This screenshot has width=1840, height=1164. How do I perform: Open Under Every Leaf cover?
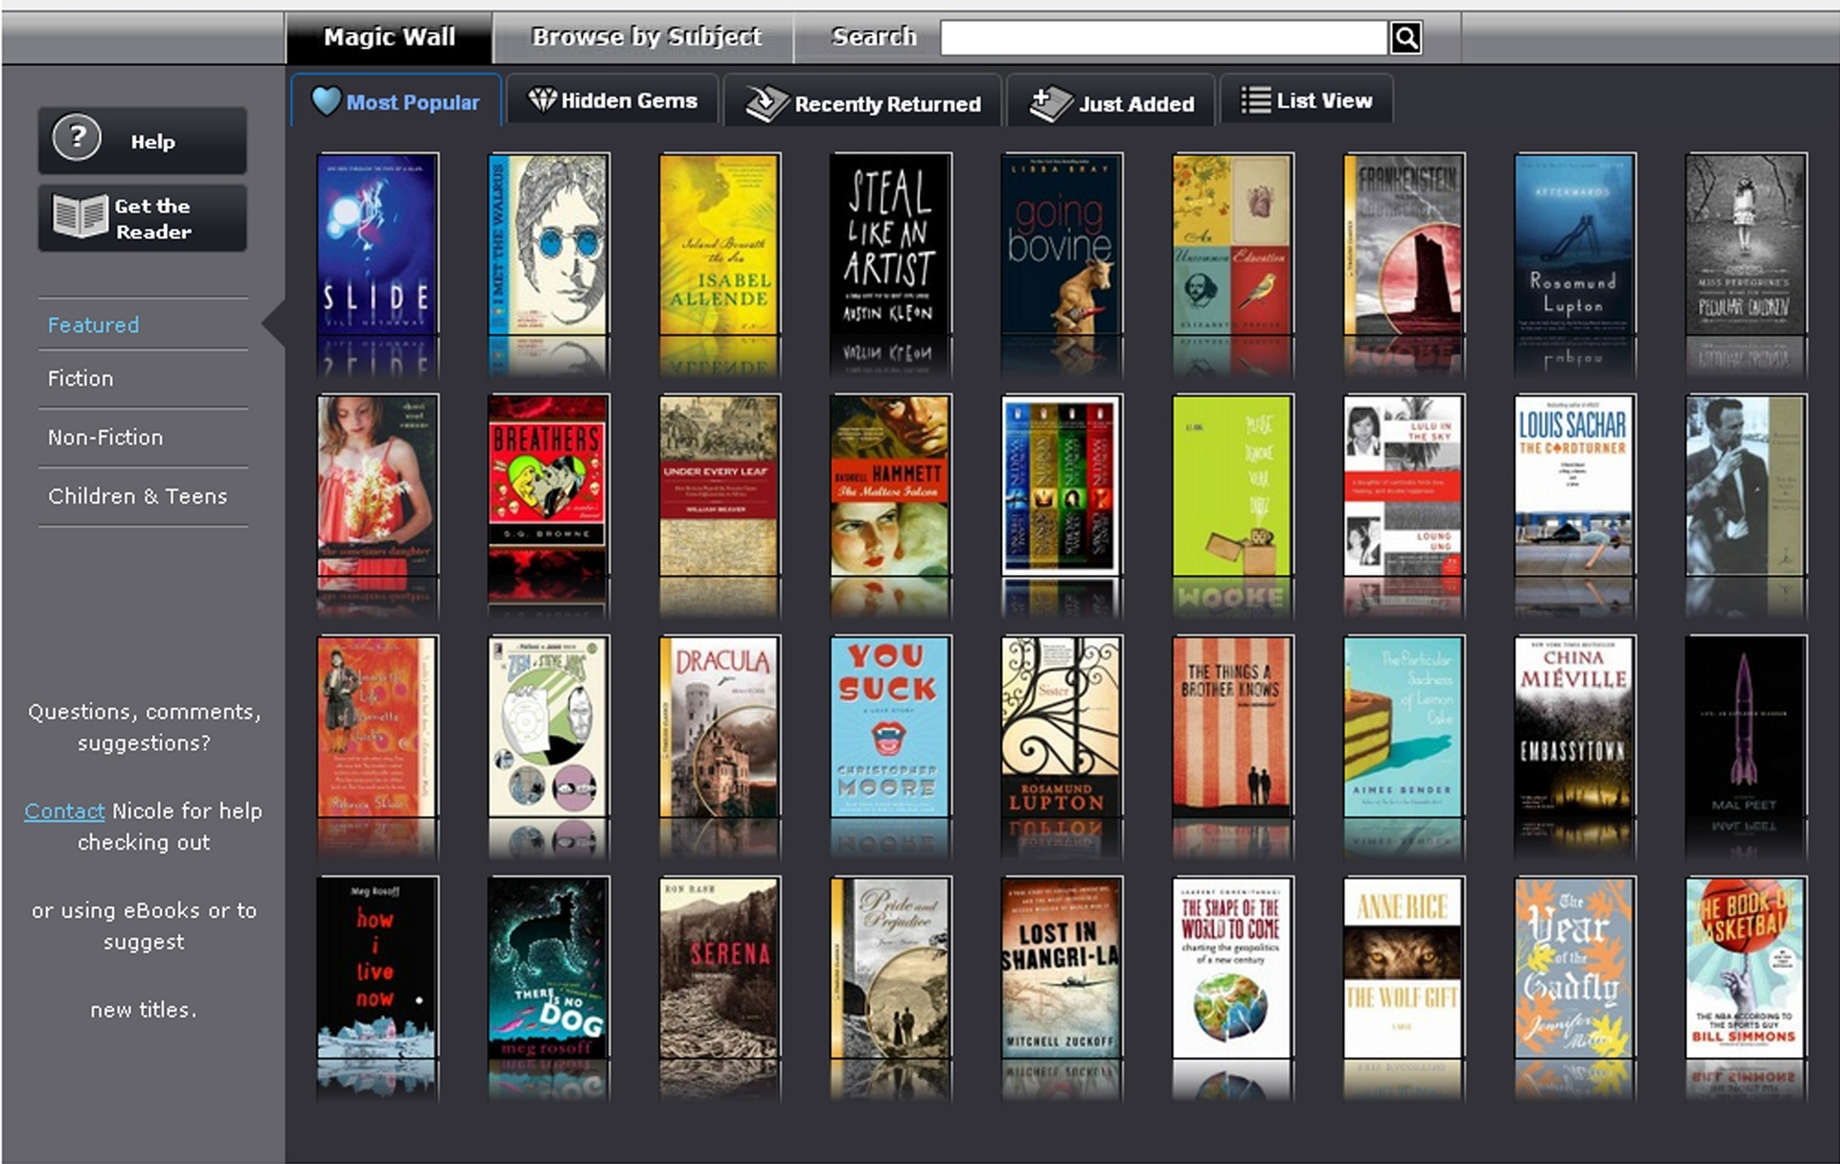click(x=720, y=486)
